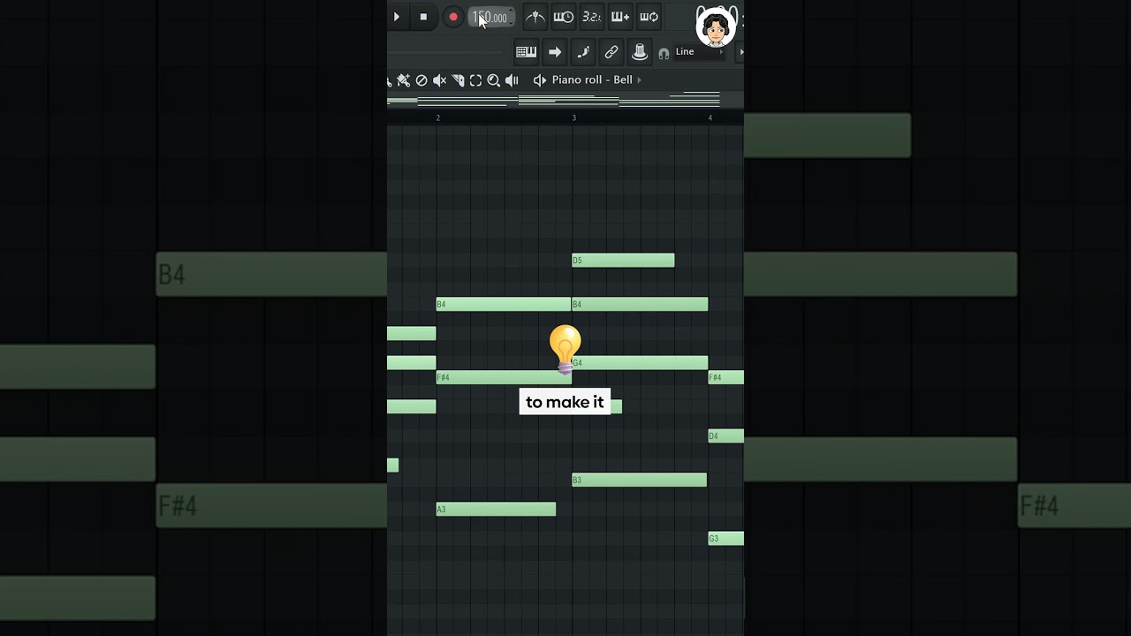This screenshot has height=636, width=1131.
Task: Select the D5 note
Action: (623, 261)
